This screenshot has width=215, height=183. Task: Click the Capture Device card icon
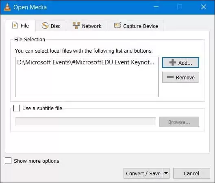click(117, 26)
